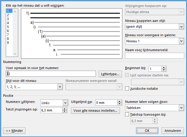Open 'Stijl voor dit niveau' dropdown

click(59, 87)
